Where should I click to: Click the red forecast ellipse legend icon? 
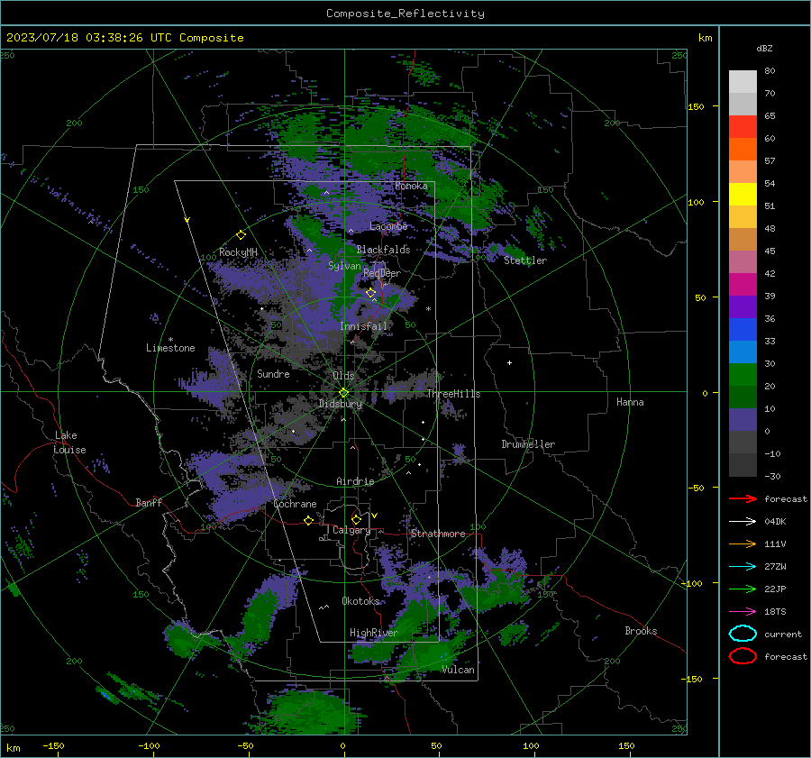pos(743,656)
